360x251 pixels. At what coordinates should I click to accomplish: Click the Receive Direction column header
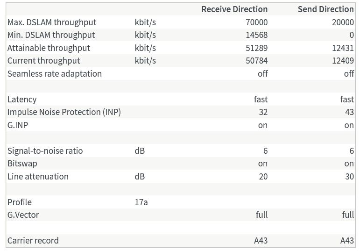click(x=234, y=9)
